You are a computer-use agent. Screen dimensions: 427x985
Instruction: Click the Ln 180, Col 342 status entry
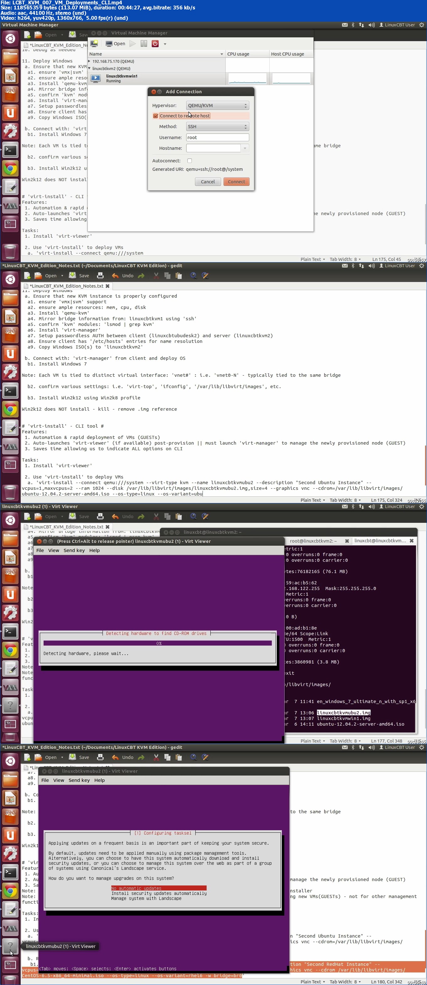pyautogui.click(x=387, y=982)
